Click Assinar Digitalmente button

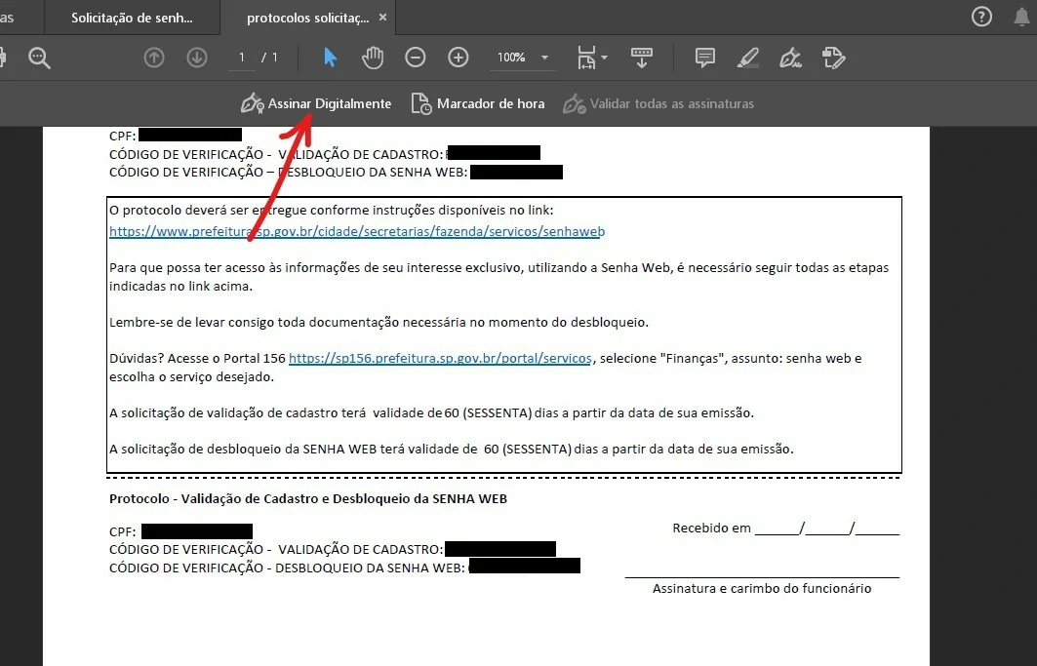316,103
